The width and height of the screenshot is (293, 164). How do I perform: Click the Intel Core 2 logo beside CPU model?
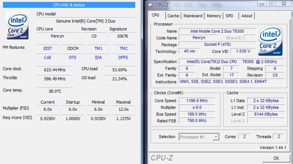tap(18, 26)
